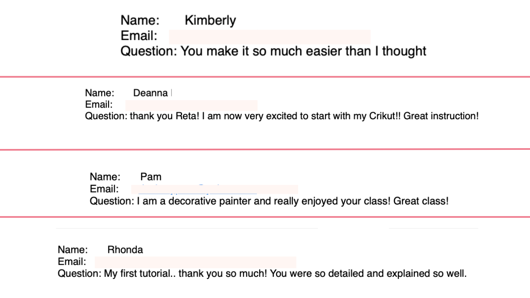Select Deanna's comment about her Crikut
This screenshot has height=298, width=530.
[304, 116]
